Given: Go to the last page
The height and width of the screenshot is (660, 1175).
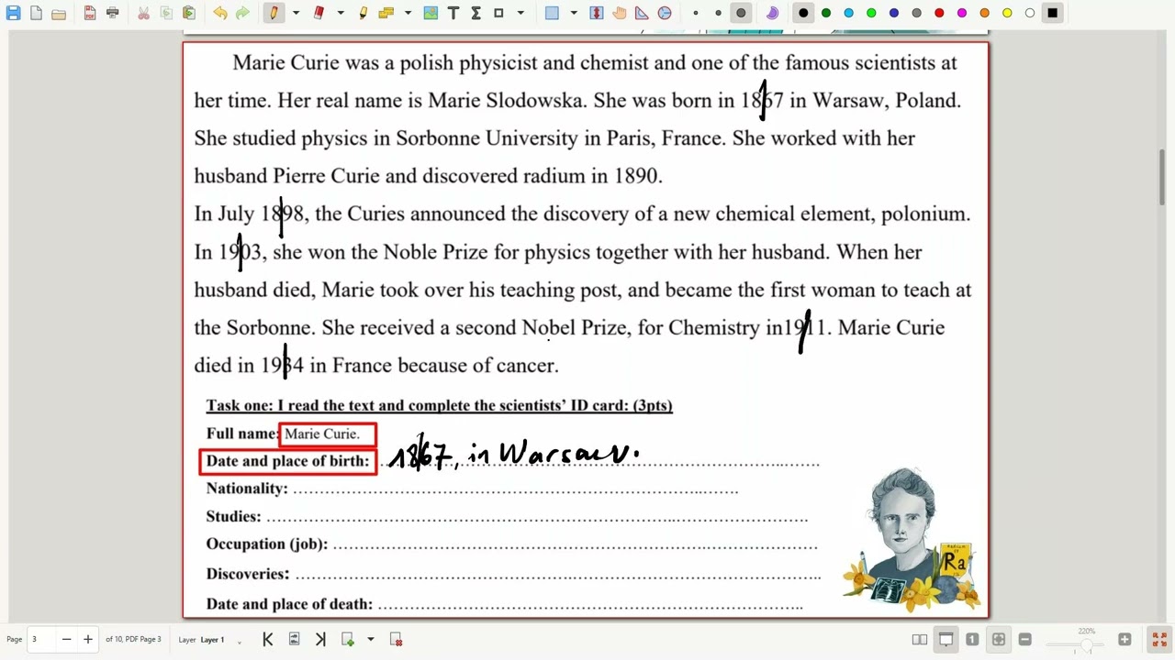Looking at the screenshot, I should 320,639.
